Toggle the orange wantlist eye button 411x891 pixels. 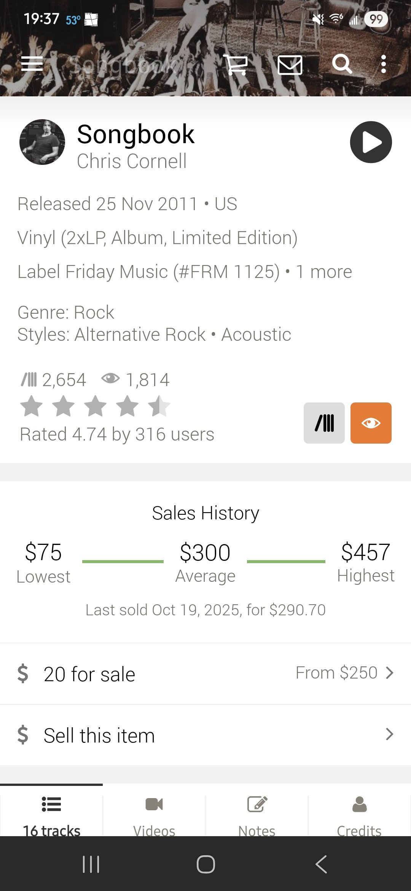click(x=371, y=423)
